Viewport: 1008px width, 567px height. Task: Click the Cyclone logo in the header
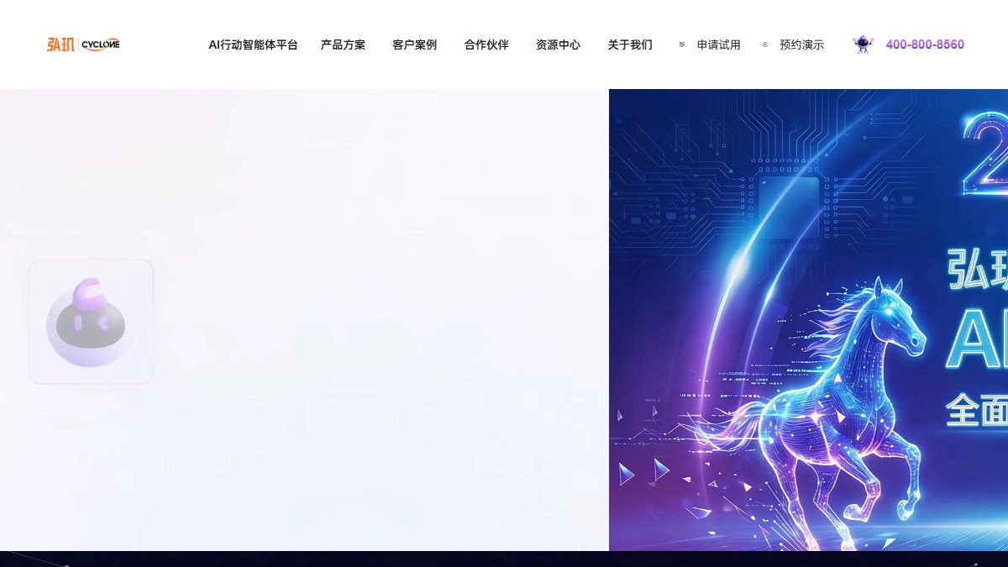point(83,45)
